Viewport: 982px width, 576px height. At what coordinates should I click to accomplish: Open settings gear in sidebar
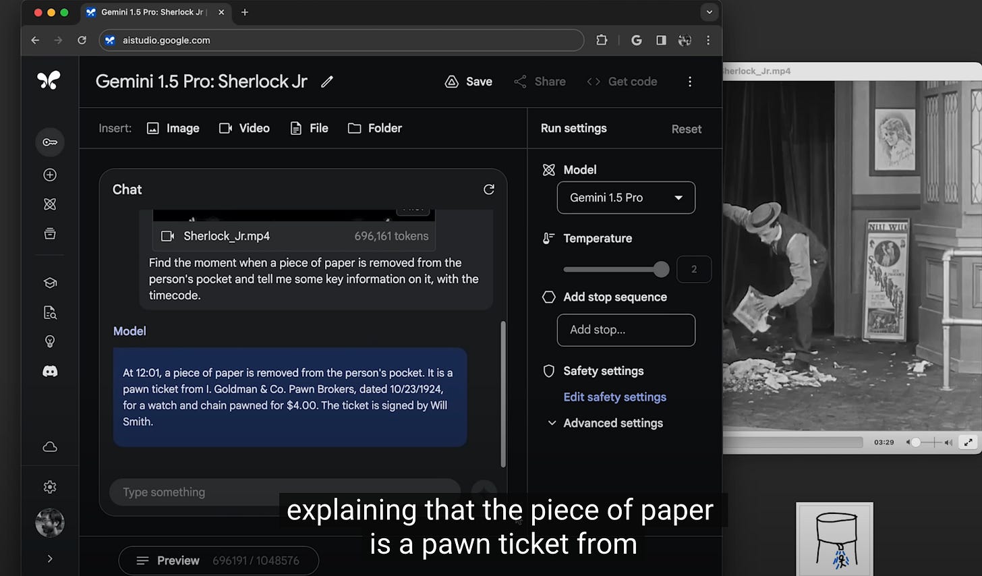50,487
